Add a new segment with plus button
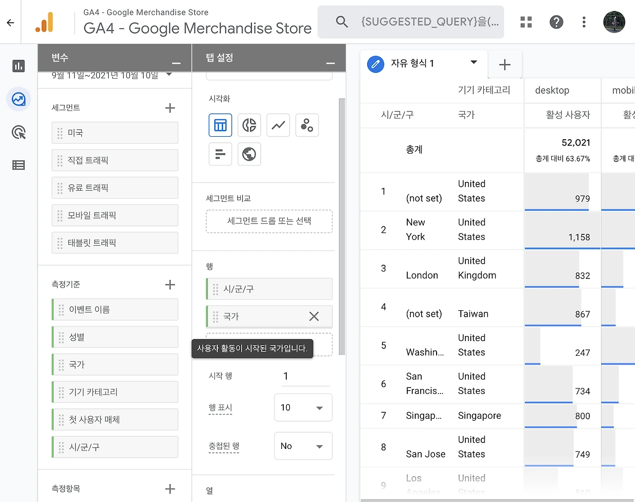Screen dimensions: 635x502 pyautogui.click(x=170, y=108)
